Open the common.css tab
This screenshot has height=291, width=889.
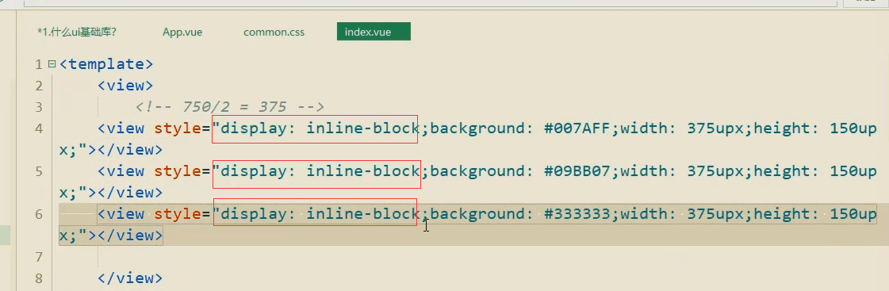274,33
